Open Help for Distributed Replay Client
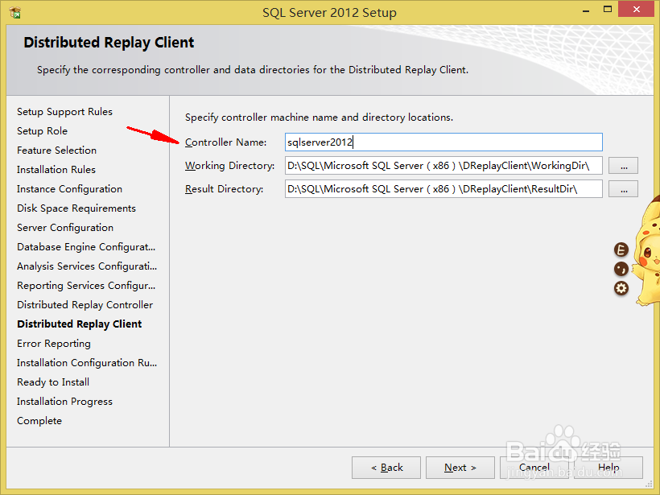660x495 pixels. [609, 467]
